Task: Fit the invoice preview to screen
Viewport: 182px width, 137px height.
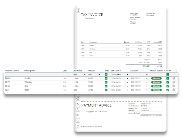Action: click(x=78, y=115)
